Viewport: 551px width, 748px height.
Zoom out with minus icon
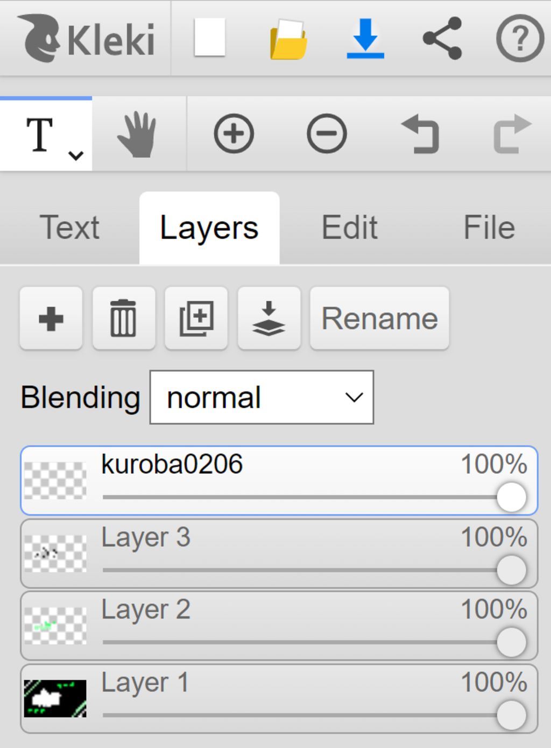click(x=327, y=133)
